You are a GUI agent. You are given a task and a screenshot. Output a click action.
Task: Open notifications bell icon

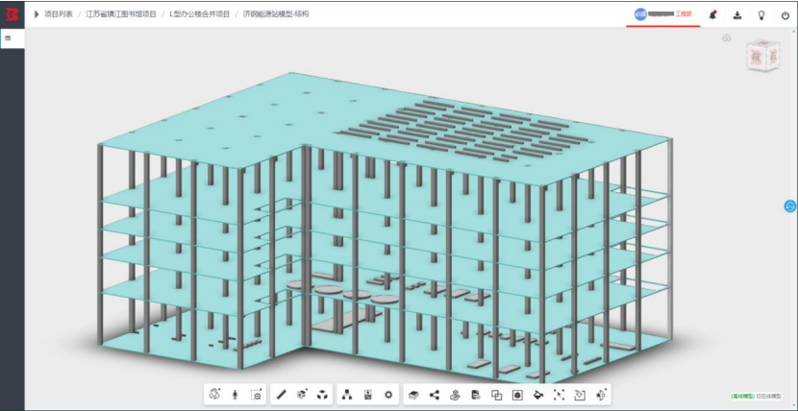pos(713,14)
